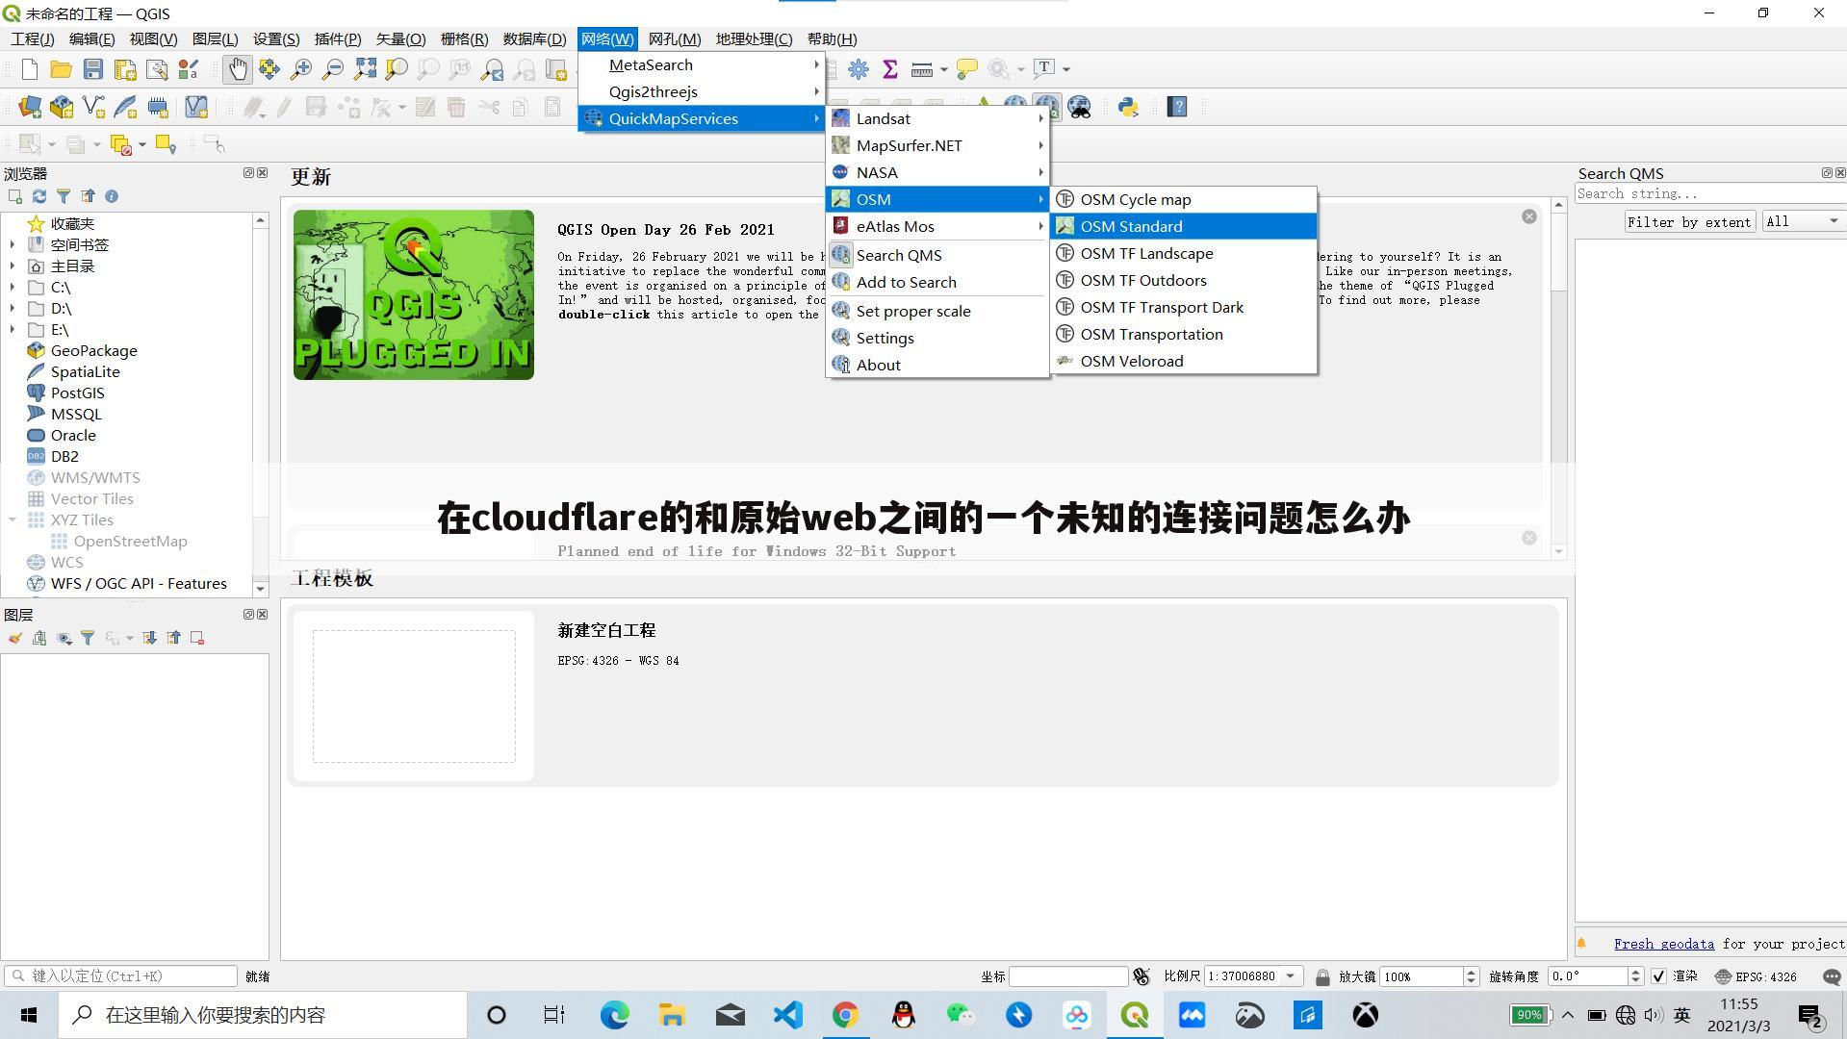Click the Search QMS search string field
1847x1039 pixels.
tap(1710, 193)
